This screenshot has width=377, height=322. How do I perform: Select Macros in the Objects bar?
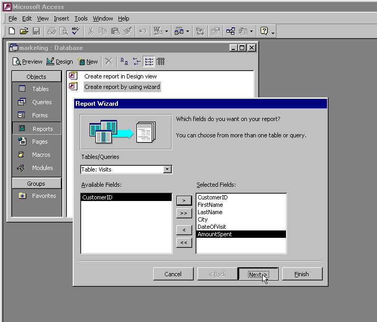point(37,155)
